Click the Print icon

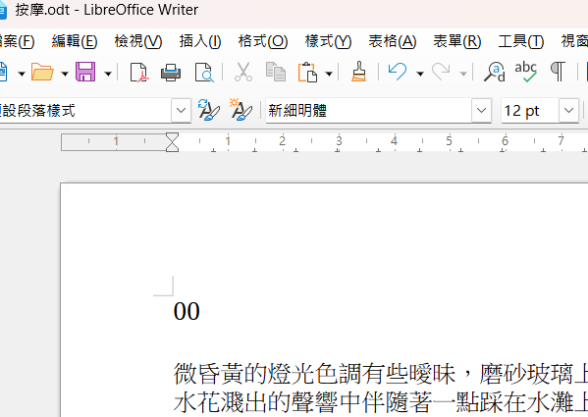click(171, 72)
